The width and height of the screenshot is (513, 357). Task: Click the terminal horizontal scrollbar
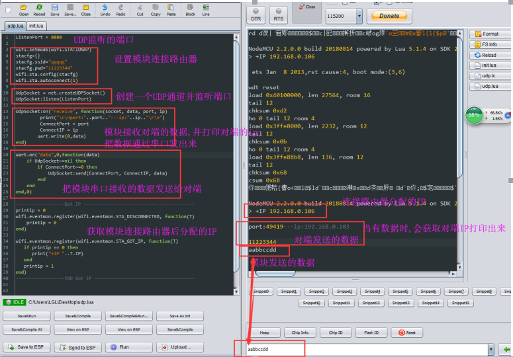pos(353,274)
